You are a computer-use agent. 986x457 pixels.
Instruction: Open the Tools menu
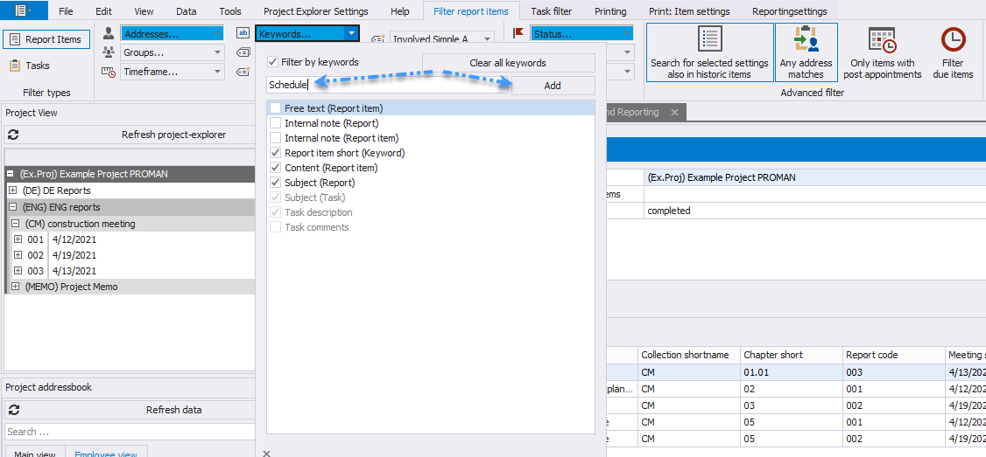(230, 11)
